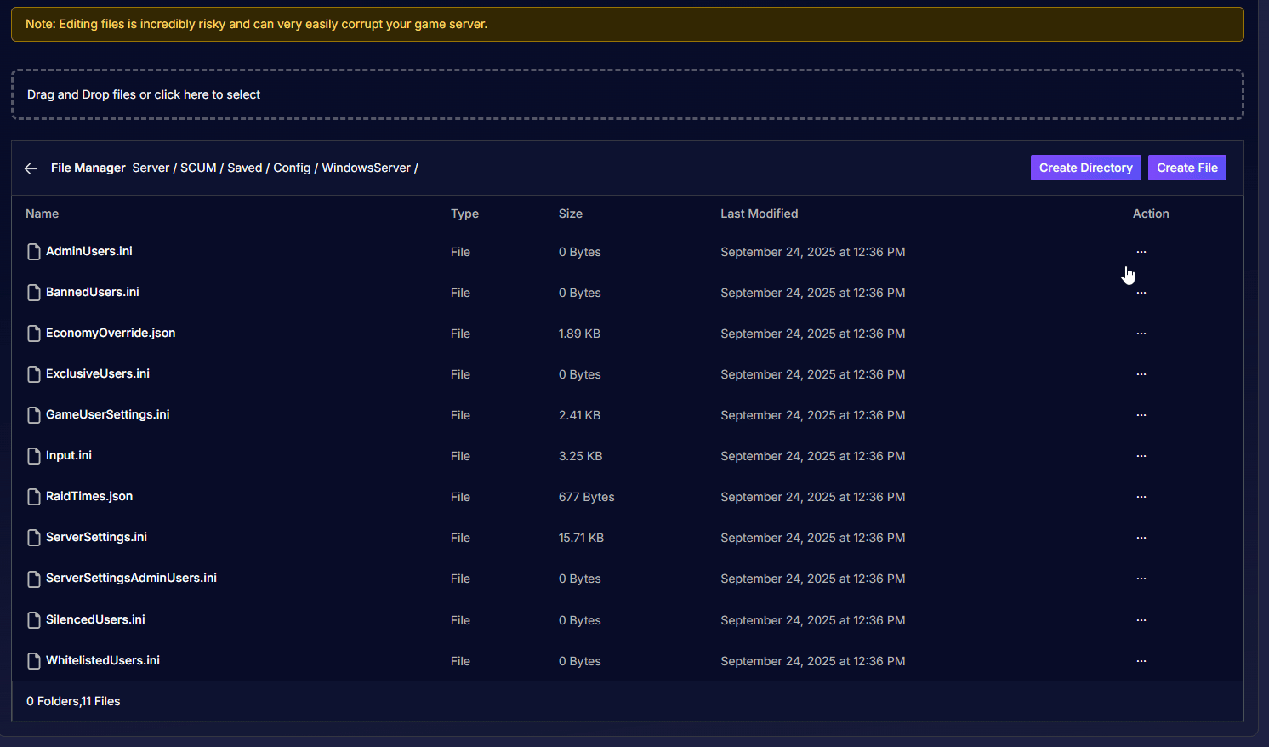Open the ServerSettingsAdminUsers.ini file
This screenshot has width=1269, height=747.
131,578
